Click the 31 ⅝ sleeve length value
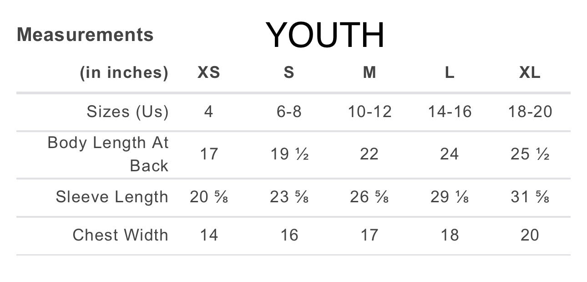Screen dimensions: 587x282 tap(530, 197)
